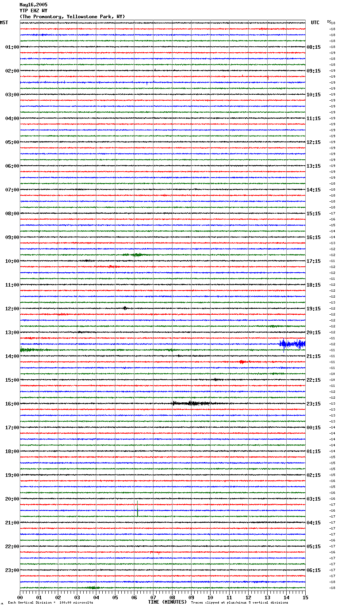Click the 13 minute axis tick label

(x=267, y=597)
